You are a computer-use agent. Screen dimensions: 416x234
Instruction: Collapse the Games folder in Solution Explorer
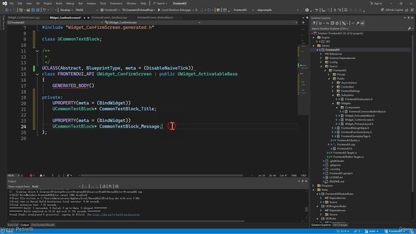[x=313, y=46]
